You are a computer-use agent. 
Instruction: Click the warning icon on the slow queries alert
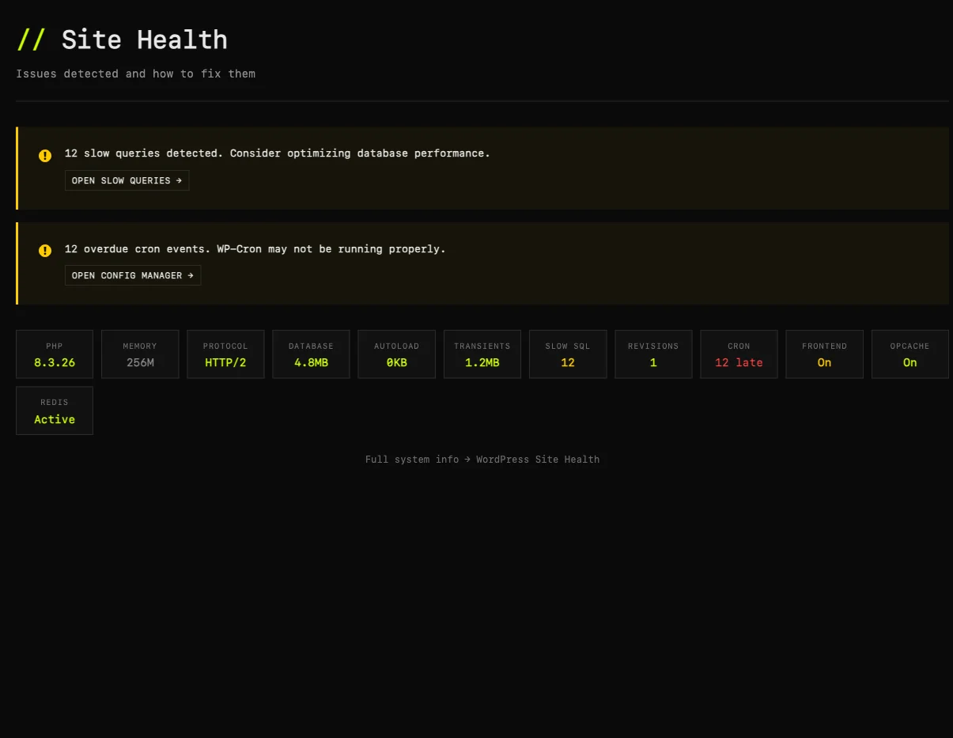45,155
